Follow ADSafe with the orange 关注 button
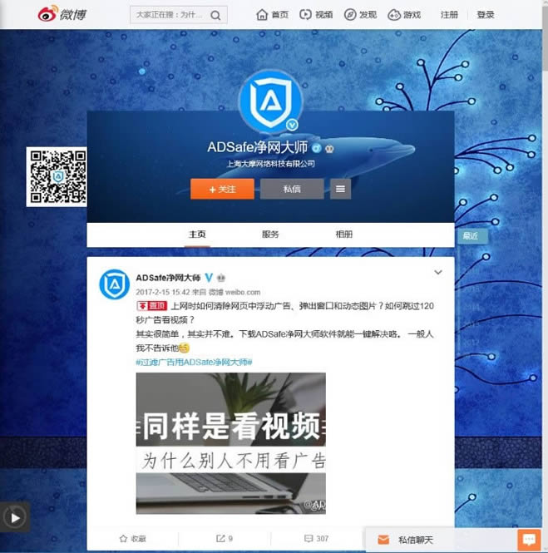 [222, 190]
